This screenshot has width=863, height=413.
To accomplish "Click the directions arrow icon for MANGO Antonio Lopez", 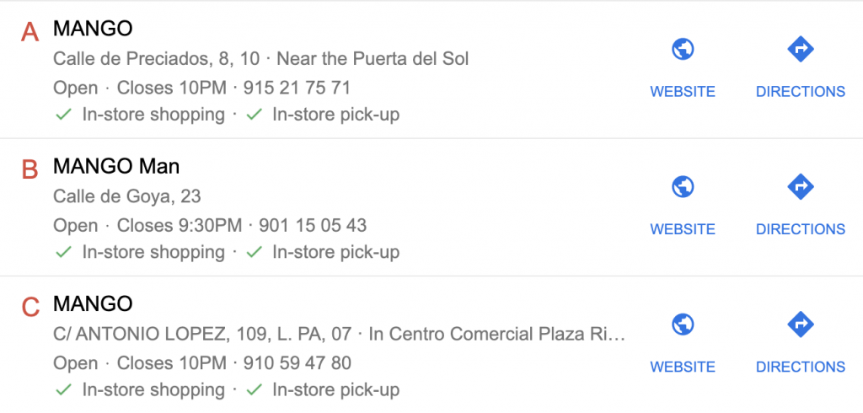I will point(800,324).
